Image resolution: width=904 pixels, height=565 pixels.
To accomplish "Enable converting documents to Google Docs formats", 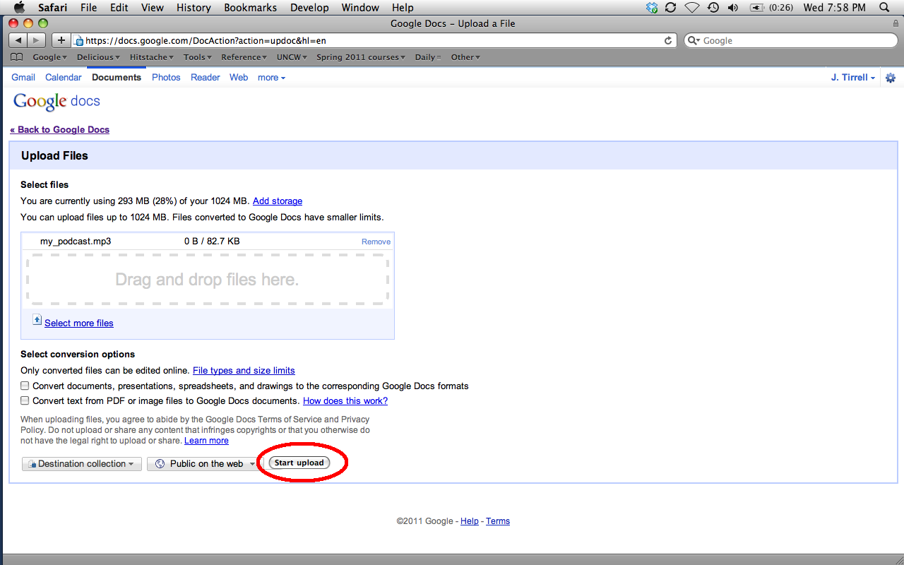I will tap(25, 386).
